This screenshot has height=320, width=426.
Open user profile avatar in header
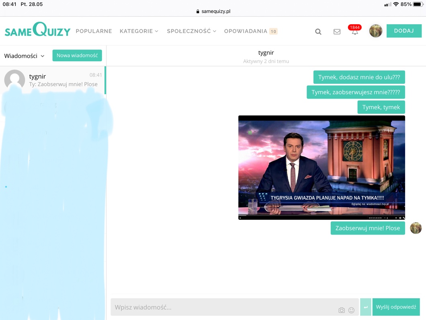(375, 31)
